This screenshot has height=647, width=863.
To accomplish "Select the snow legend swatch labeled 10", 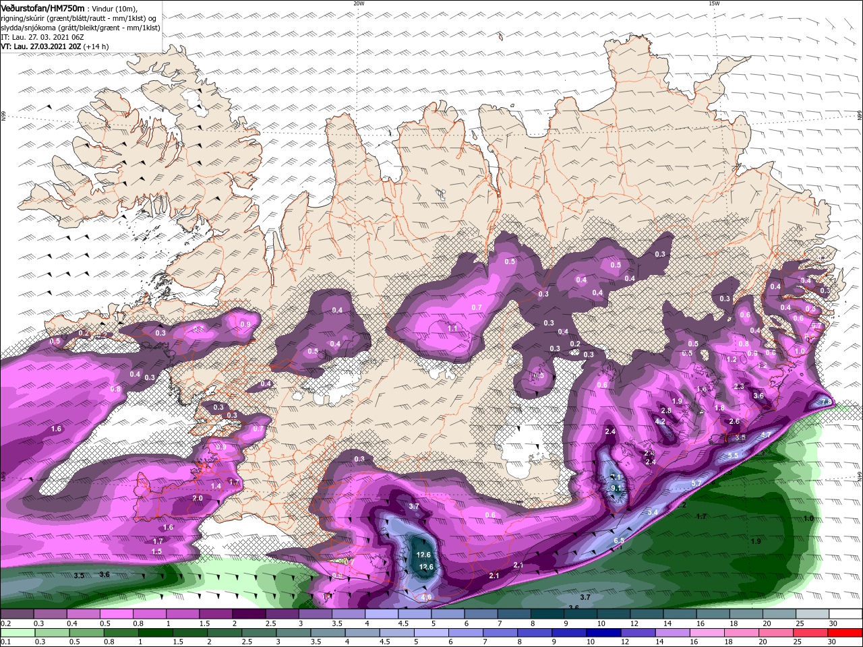I will click(x=614, y=613).
